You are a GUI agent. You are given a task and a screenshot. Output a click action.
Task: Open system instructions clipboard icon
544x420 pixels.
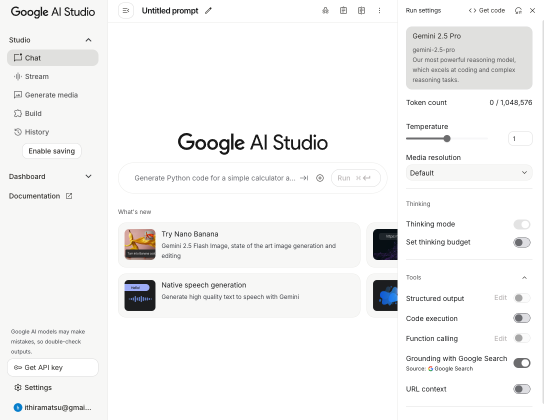pyautogui.click(x=343, y=10)
